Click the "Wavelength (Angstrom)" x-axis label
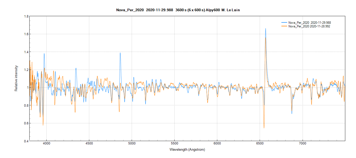 click(187, 150)
